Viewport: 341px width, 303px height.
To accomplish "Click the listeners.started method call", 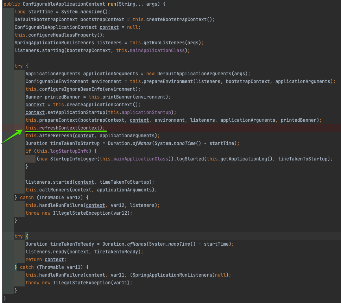I will click(49, 182).
